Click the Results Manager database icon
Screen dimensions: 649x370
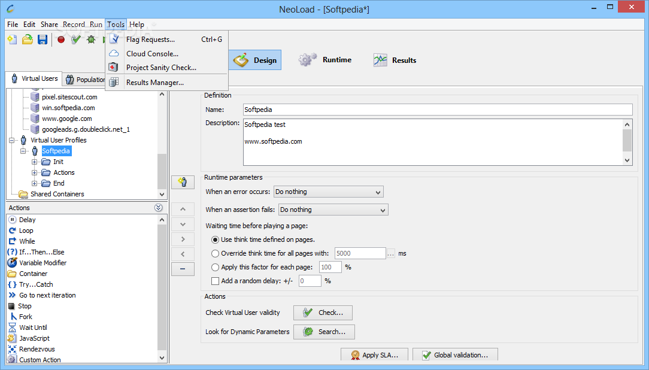[x=114, y=82]
